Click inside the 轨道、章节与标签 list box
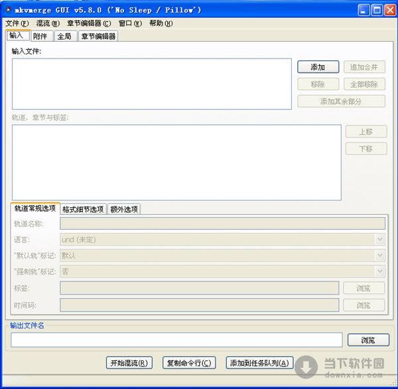Viewport: 398px width, 389px height. [176, 163]
